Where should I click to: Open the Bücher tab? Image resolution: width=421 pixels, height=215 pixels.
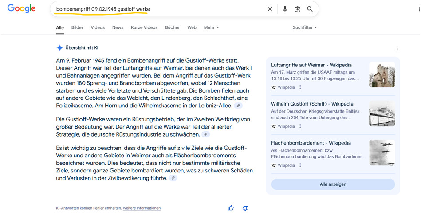pyautogui.click(x=173, y=27)
